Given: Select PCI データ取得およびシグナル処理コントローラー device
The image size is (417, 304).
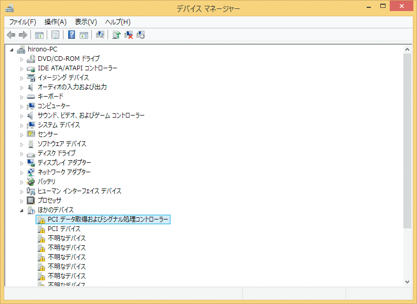Looking at the screenshot, I should pos(103,219).
